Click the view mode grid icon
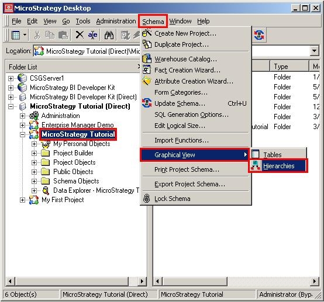Screen dimensions: 324x302 tap(16, 35)
